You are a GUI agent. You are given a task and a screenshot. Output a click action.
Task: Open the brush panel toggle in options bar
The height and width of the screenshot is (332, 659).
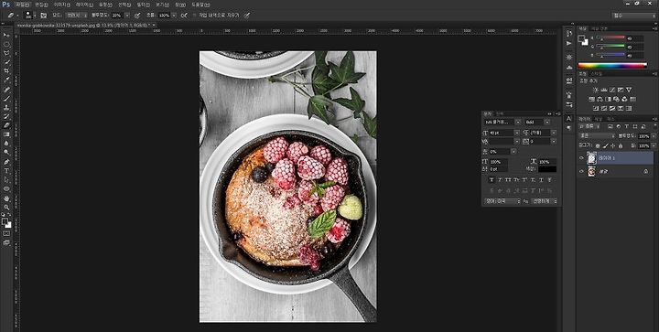pyautogui.click(x=44, y=16)
